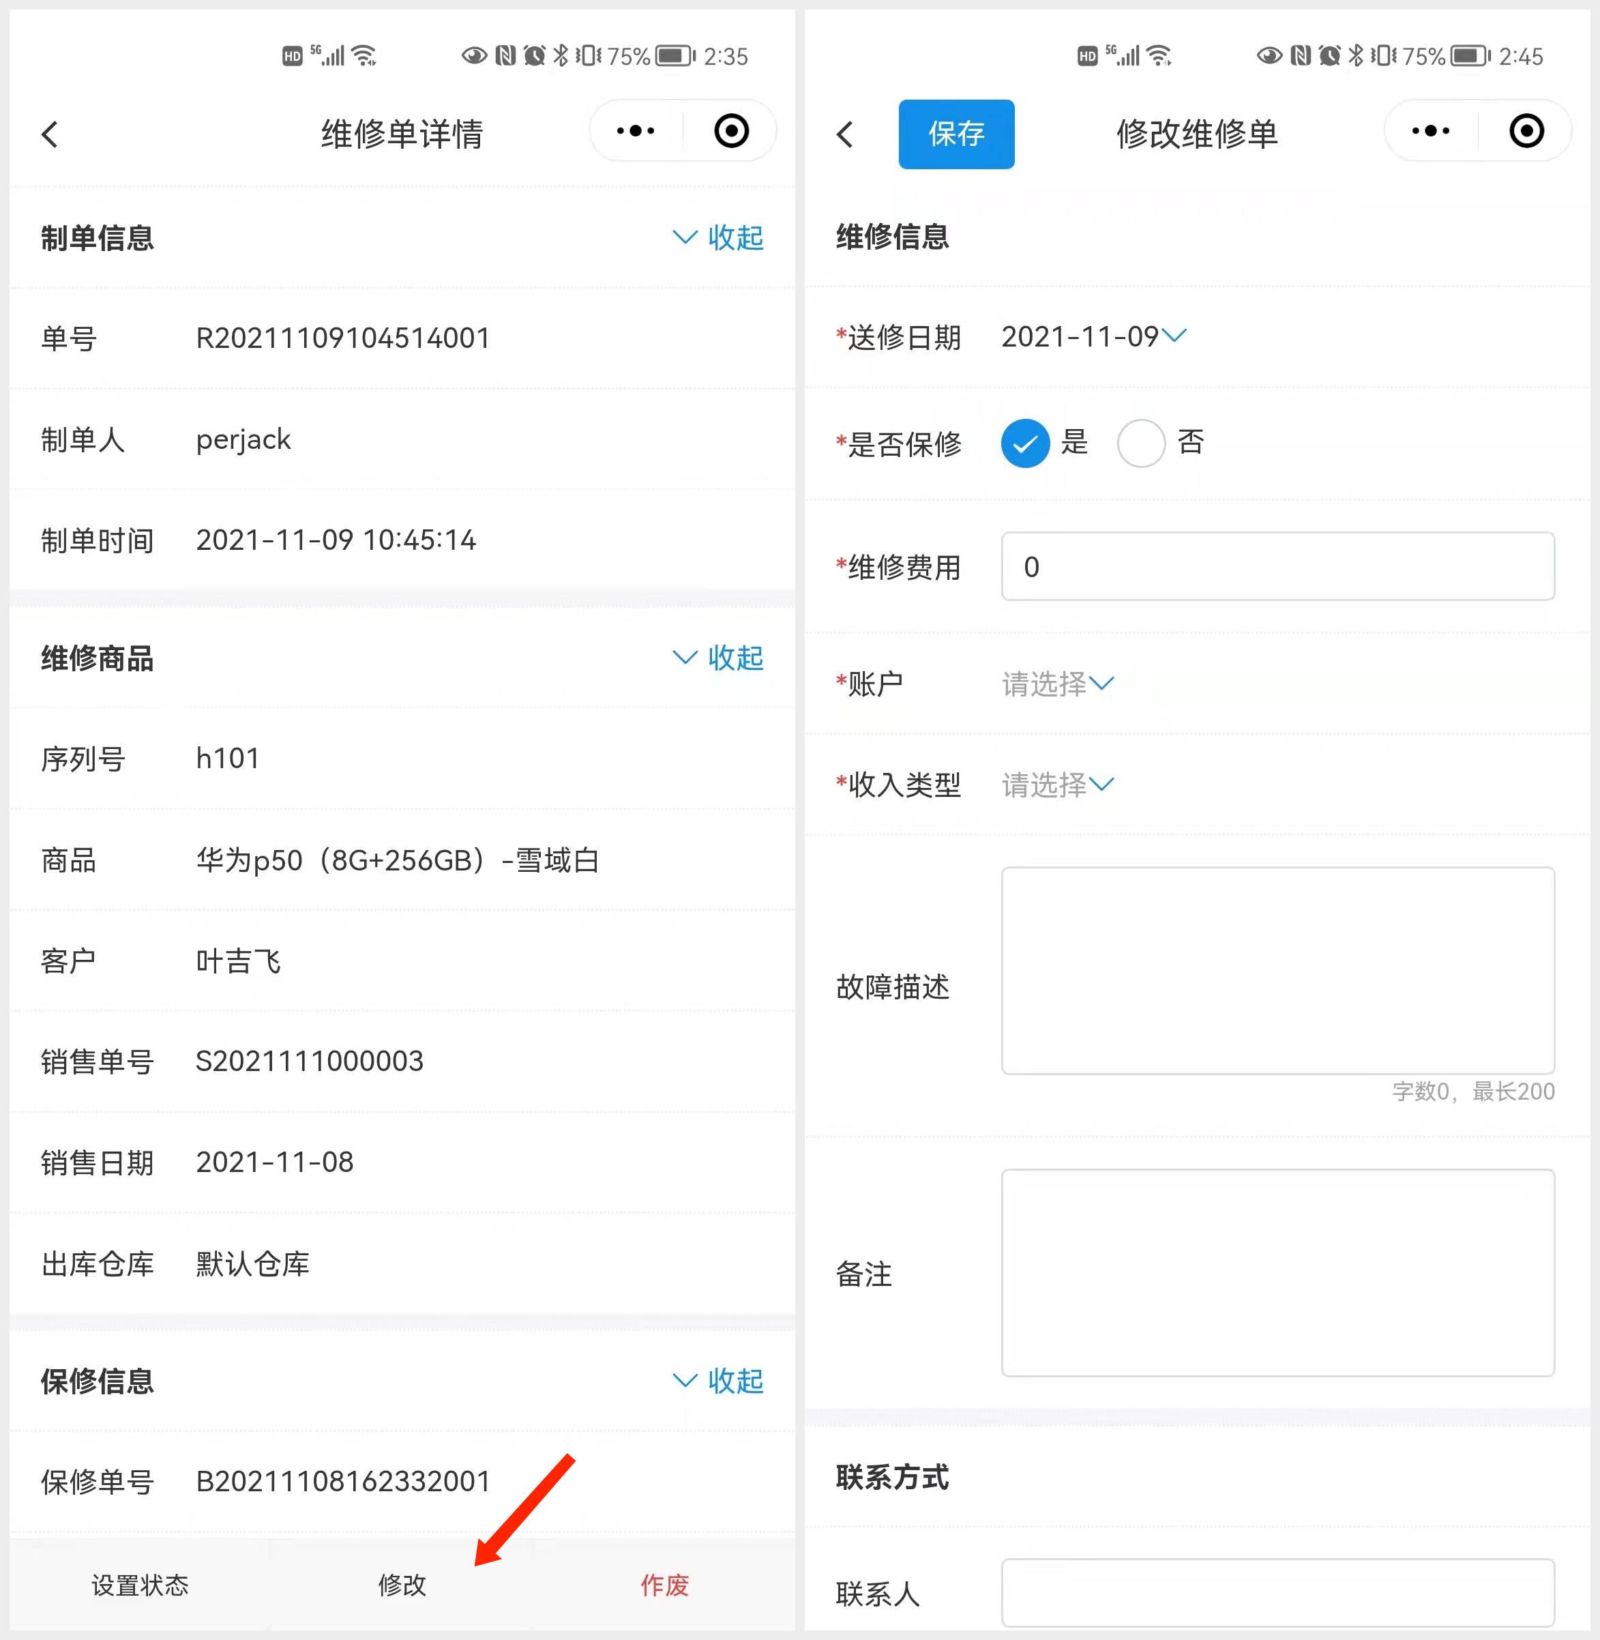The height and width of the screenshot is (1640, 1600).
Task: Click the 故障描述 text area
Action: click(x=1277, y=971)
